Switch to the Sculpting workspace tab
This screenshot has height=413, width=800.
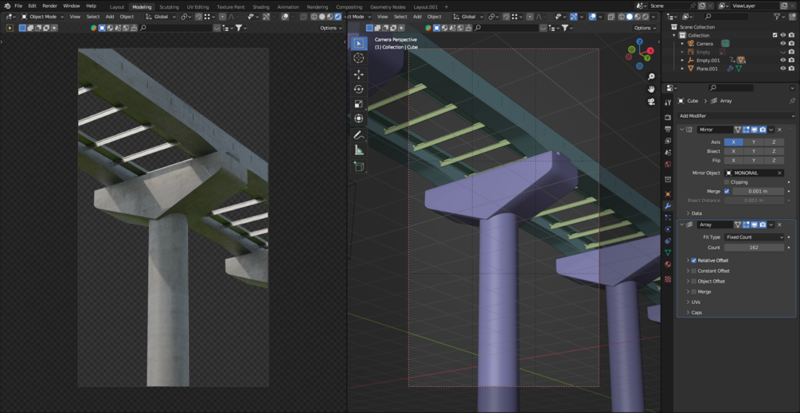(x=169, y=7)
